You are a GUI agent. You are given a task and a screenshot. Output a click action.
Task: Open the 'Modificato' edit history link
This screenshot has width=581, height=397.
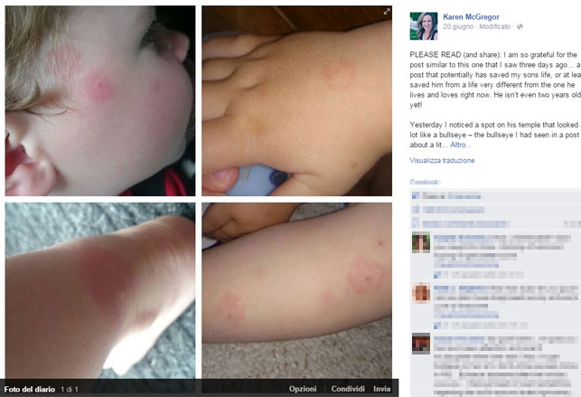tap(494, 27)
